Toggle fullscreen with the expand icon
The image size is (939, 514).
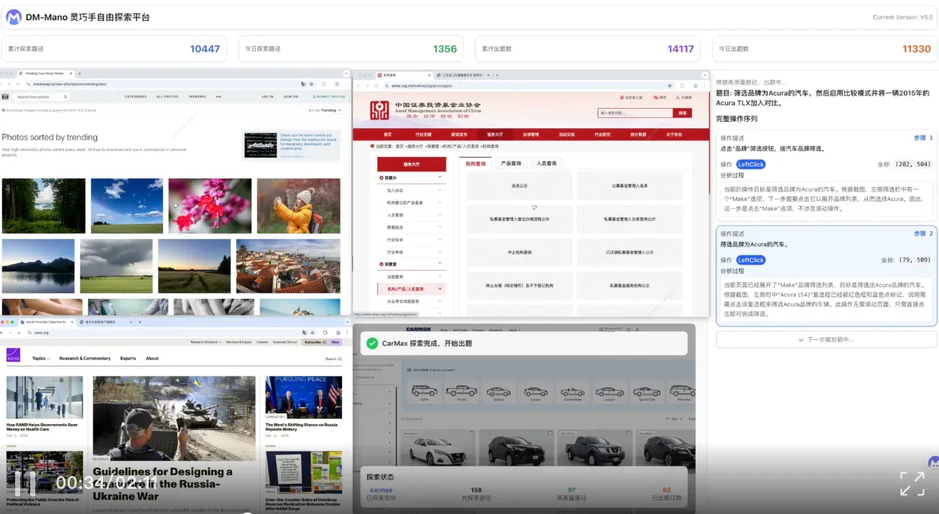coord(912,484)
